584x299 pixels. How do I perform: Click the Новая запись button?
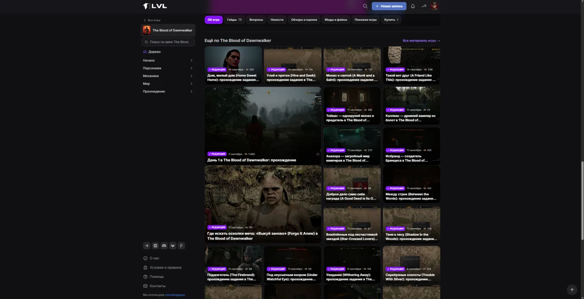(x=389, y=6)
